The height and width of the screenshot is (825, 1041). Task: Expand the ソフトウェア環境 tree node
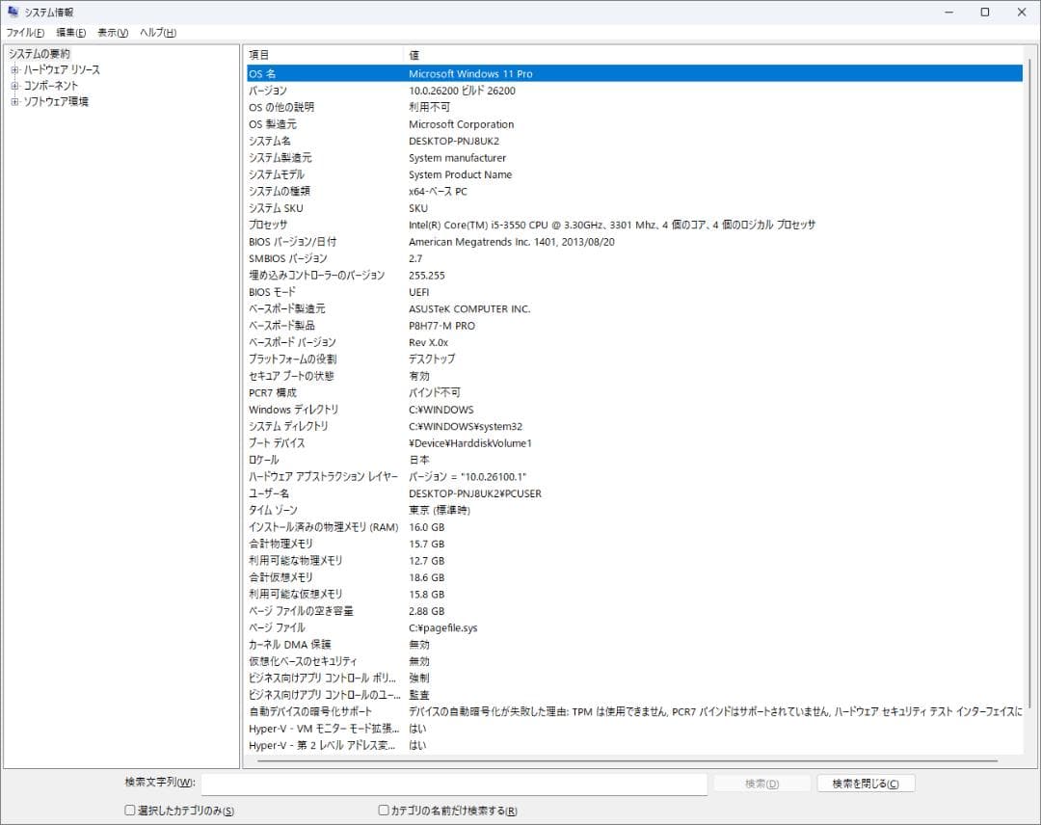pyautogui.click(x=14, y=100)
